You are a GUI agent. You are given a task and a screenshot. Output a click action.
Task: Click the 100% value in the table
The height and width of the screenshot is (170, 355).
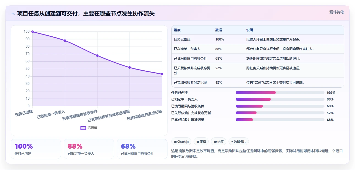coord(220,39)
